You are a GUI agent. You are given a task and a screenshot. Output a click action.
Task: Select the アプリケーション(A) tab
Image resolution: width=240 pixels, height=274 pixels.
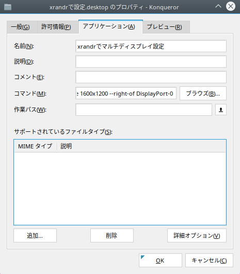coord(111,26)
